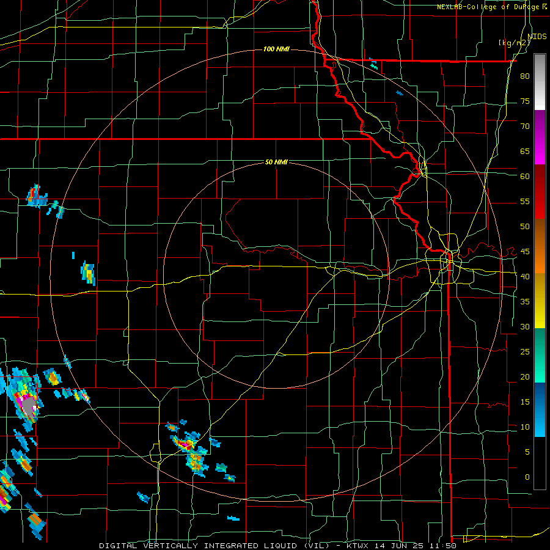Click the NIDS label
The height and width of the screenshot is (550, 550).
click(537, 37)
